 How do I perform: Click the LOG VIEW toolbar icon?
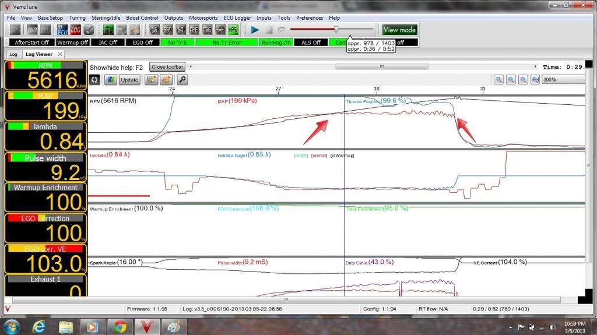pos(233,30)
